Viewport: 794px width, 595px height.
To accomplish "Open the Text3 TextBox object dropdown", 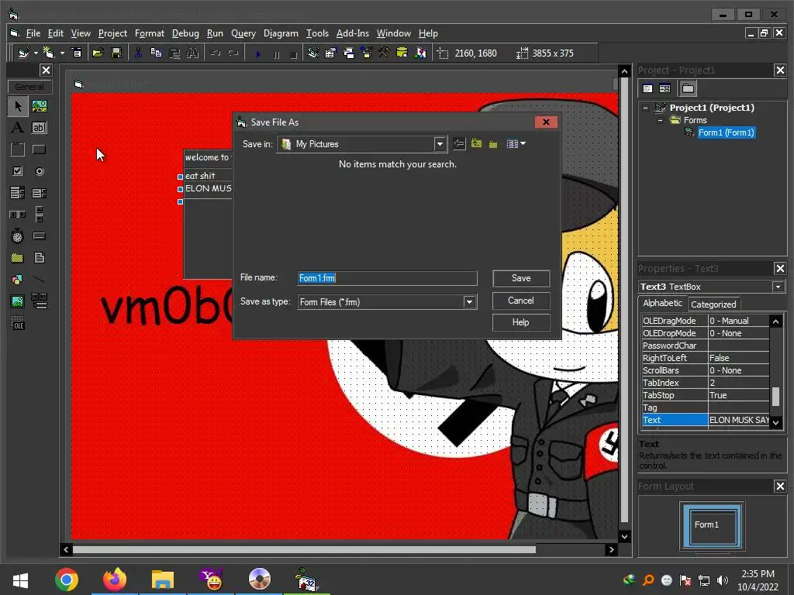I will point(778,287).
